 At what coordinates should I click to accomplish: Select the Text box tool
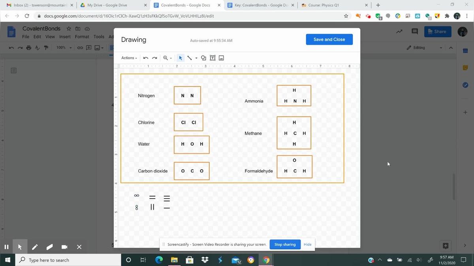[x=213, y=58]
